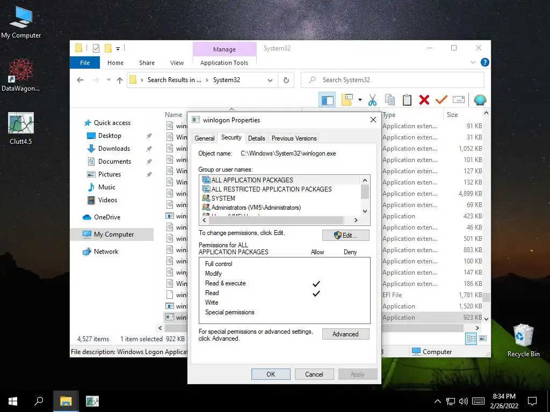Click chevron before System32 breadcrumb
Screen dimensions: 550x412
[207, 80]
